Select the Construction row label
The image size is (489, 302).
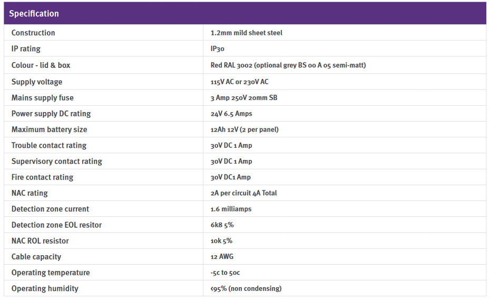(33, 33)
